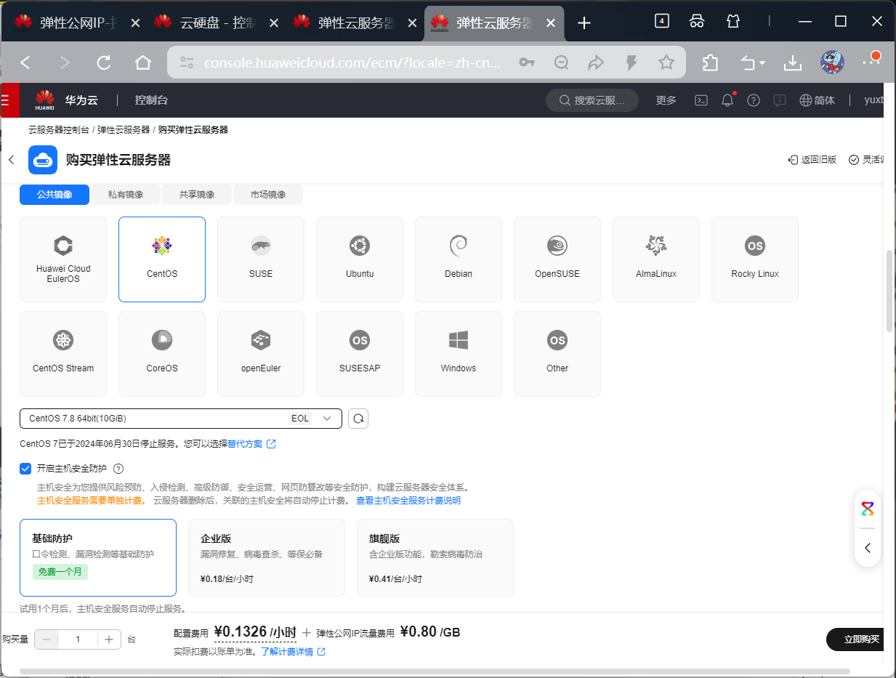This screenshot has width=896, height=678.
Task: Select the 企业版 protection plan
Action: (x=267, y=557)
